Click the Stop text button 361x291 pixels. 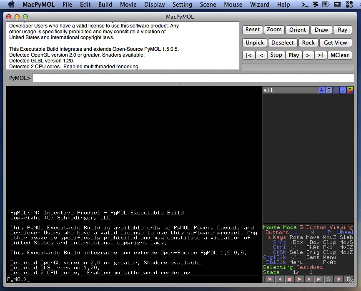(x=276, y=55)
